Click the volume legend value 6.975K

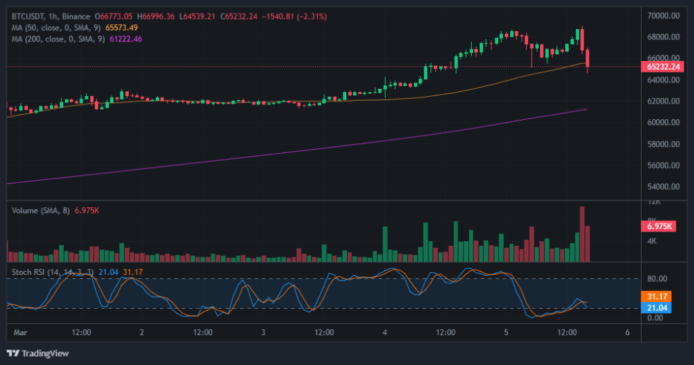87,211
